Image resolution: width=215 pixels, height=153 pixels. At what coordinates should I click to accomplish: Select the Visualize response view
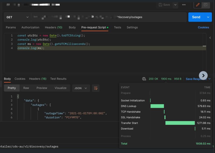point(60,88)
